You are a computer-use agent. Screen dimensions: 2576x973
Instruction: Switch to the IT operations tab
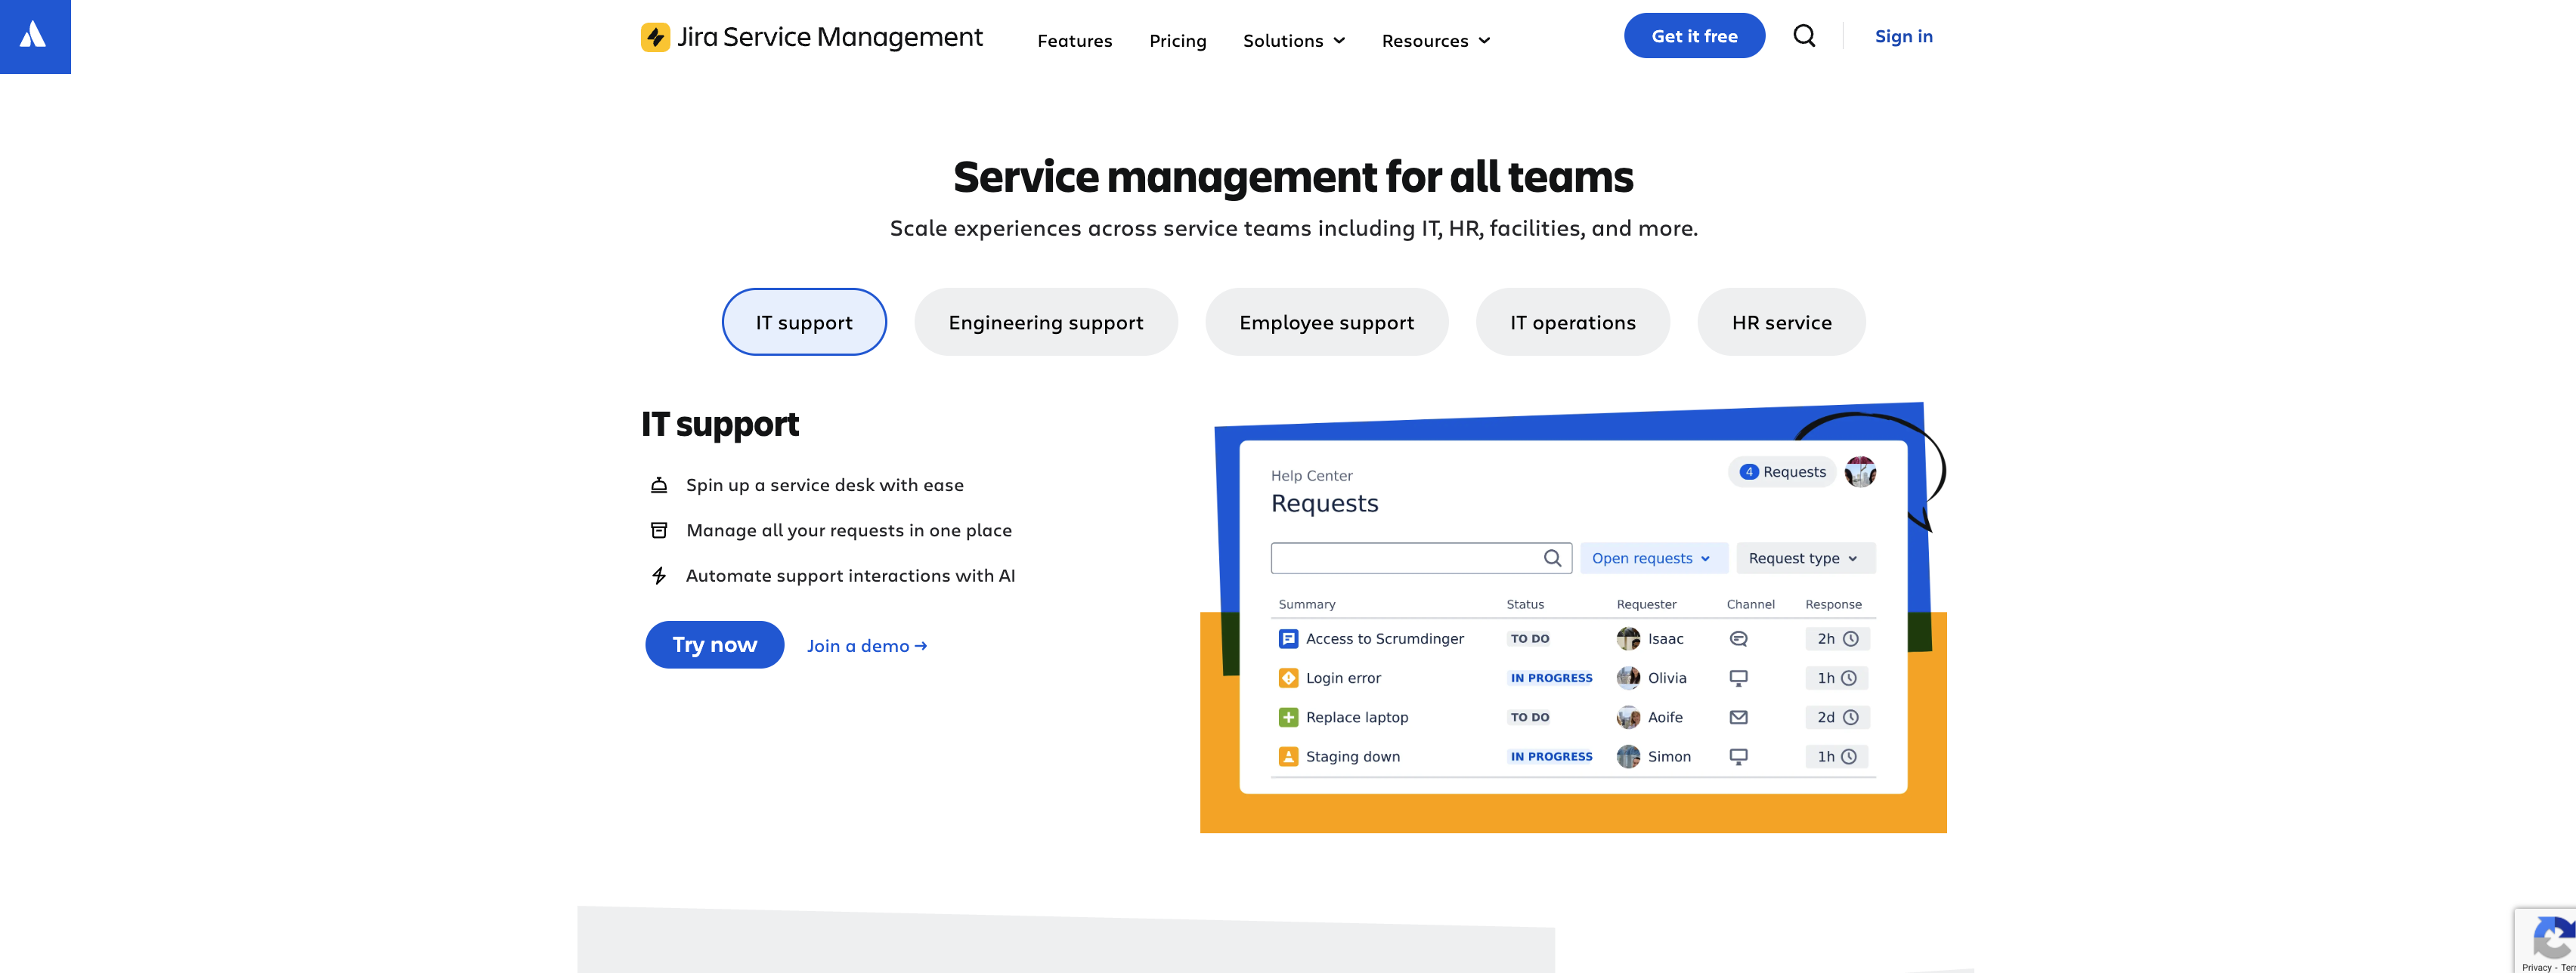(1572, 322)
